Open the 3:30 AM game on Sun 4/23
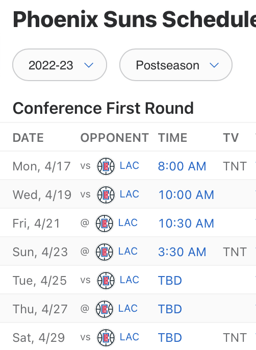The image size is (256, 350). point(182,252)
